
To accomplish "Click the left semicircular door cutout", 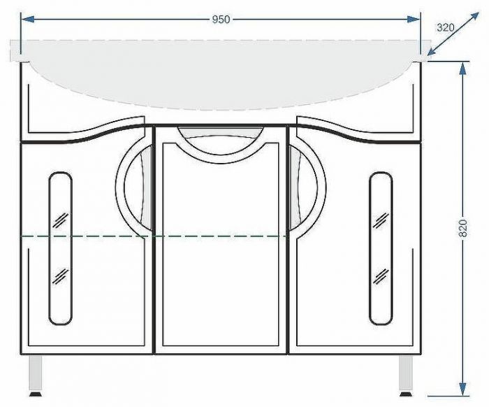I will [133, 185].
